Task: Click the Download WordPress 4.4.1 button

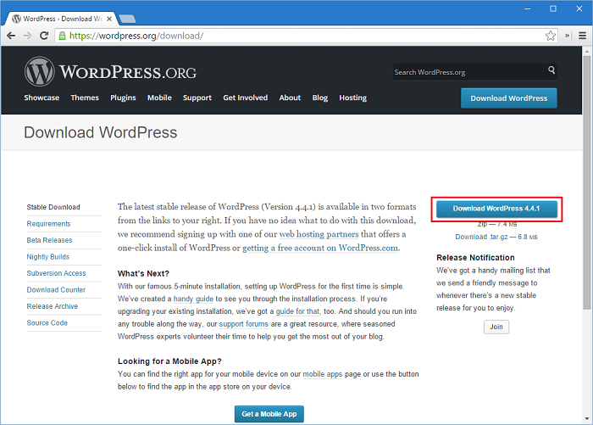Action: [x=496, y=209]
